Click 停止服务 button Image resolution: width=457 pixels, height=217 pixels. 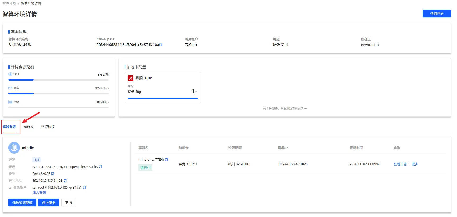coord(49,203)
